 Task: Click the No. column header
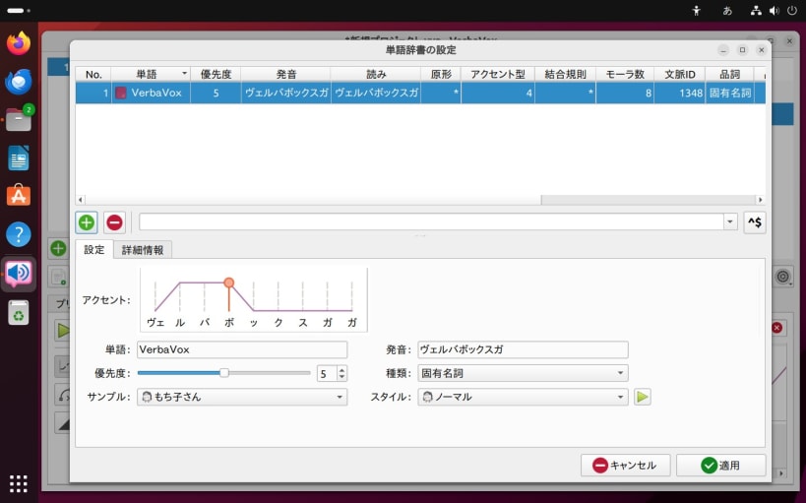pyautogui.click(x=93, y=74)
